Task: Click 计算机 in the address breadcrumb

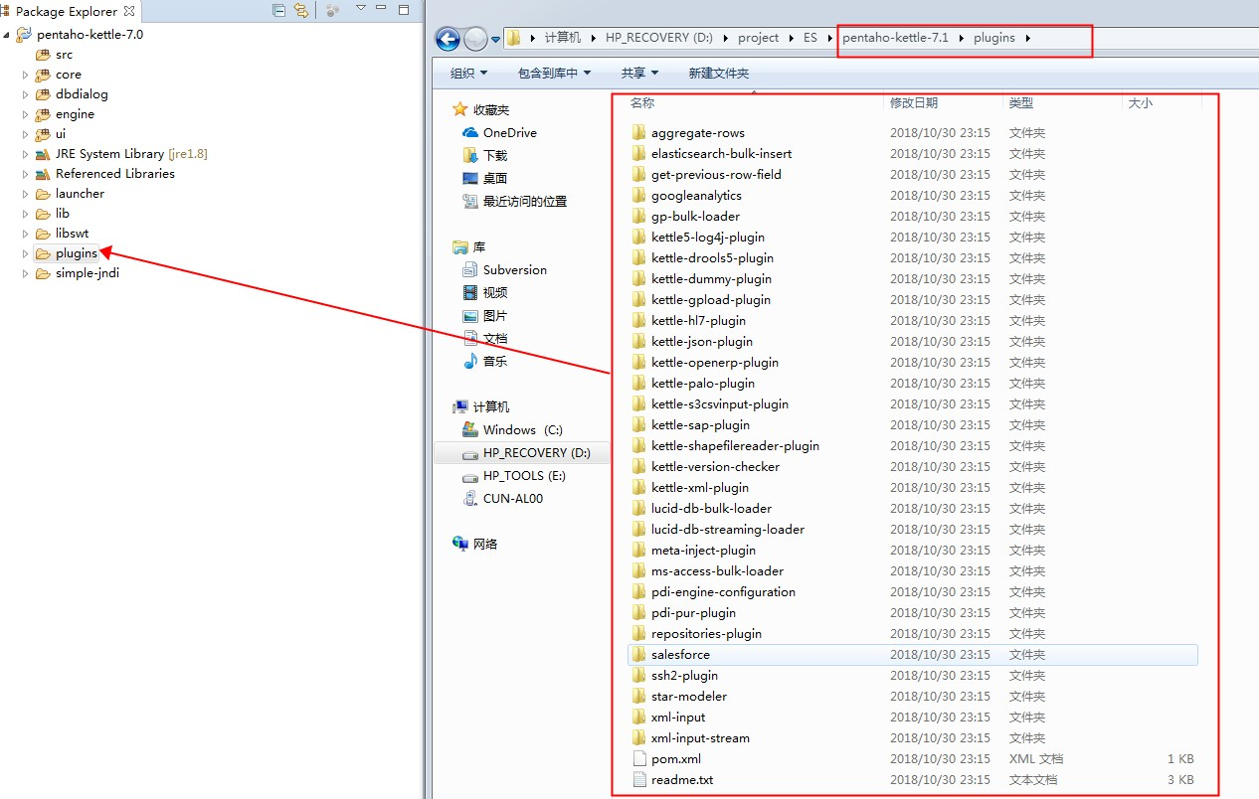Action: pyautogui.click(x=563, y=38)
